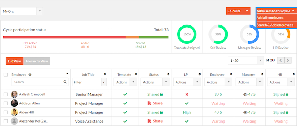Sort the Status column
The image size is (297, 126).
[x=168, y=74]
